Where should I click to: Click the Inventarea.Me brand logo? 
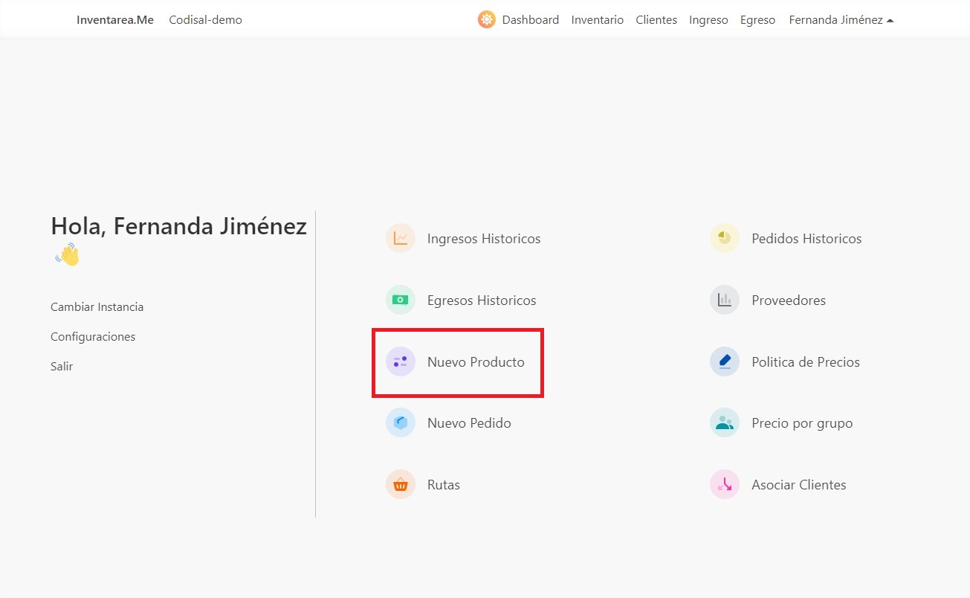coord(114,19)
